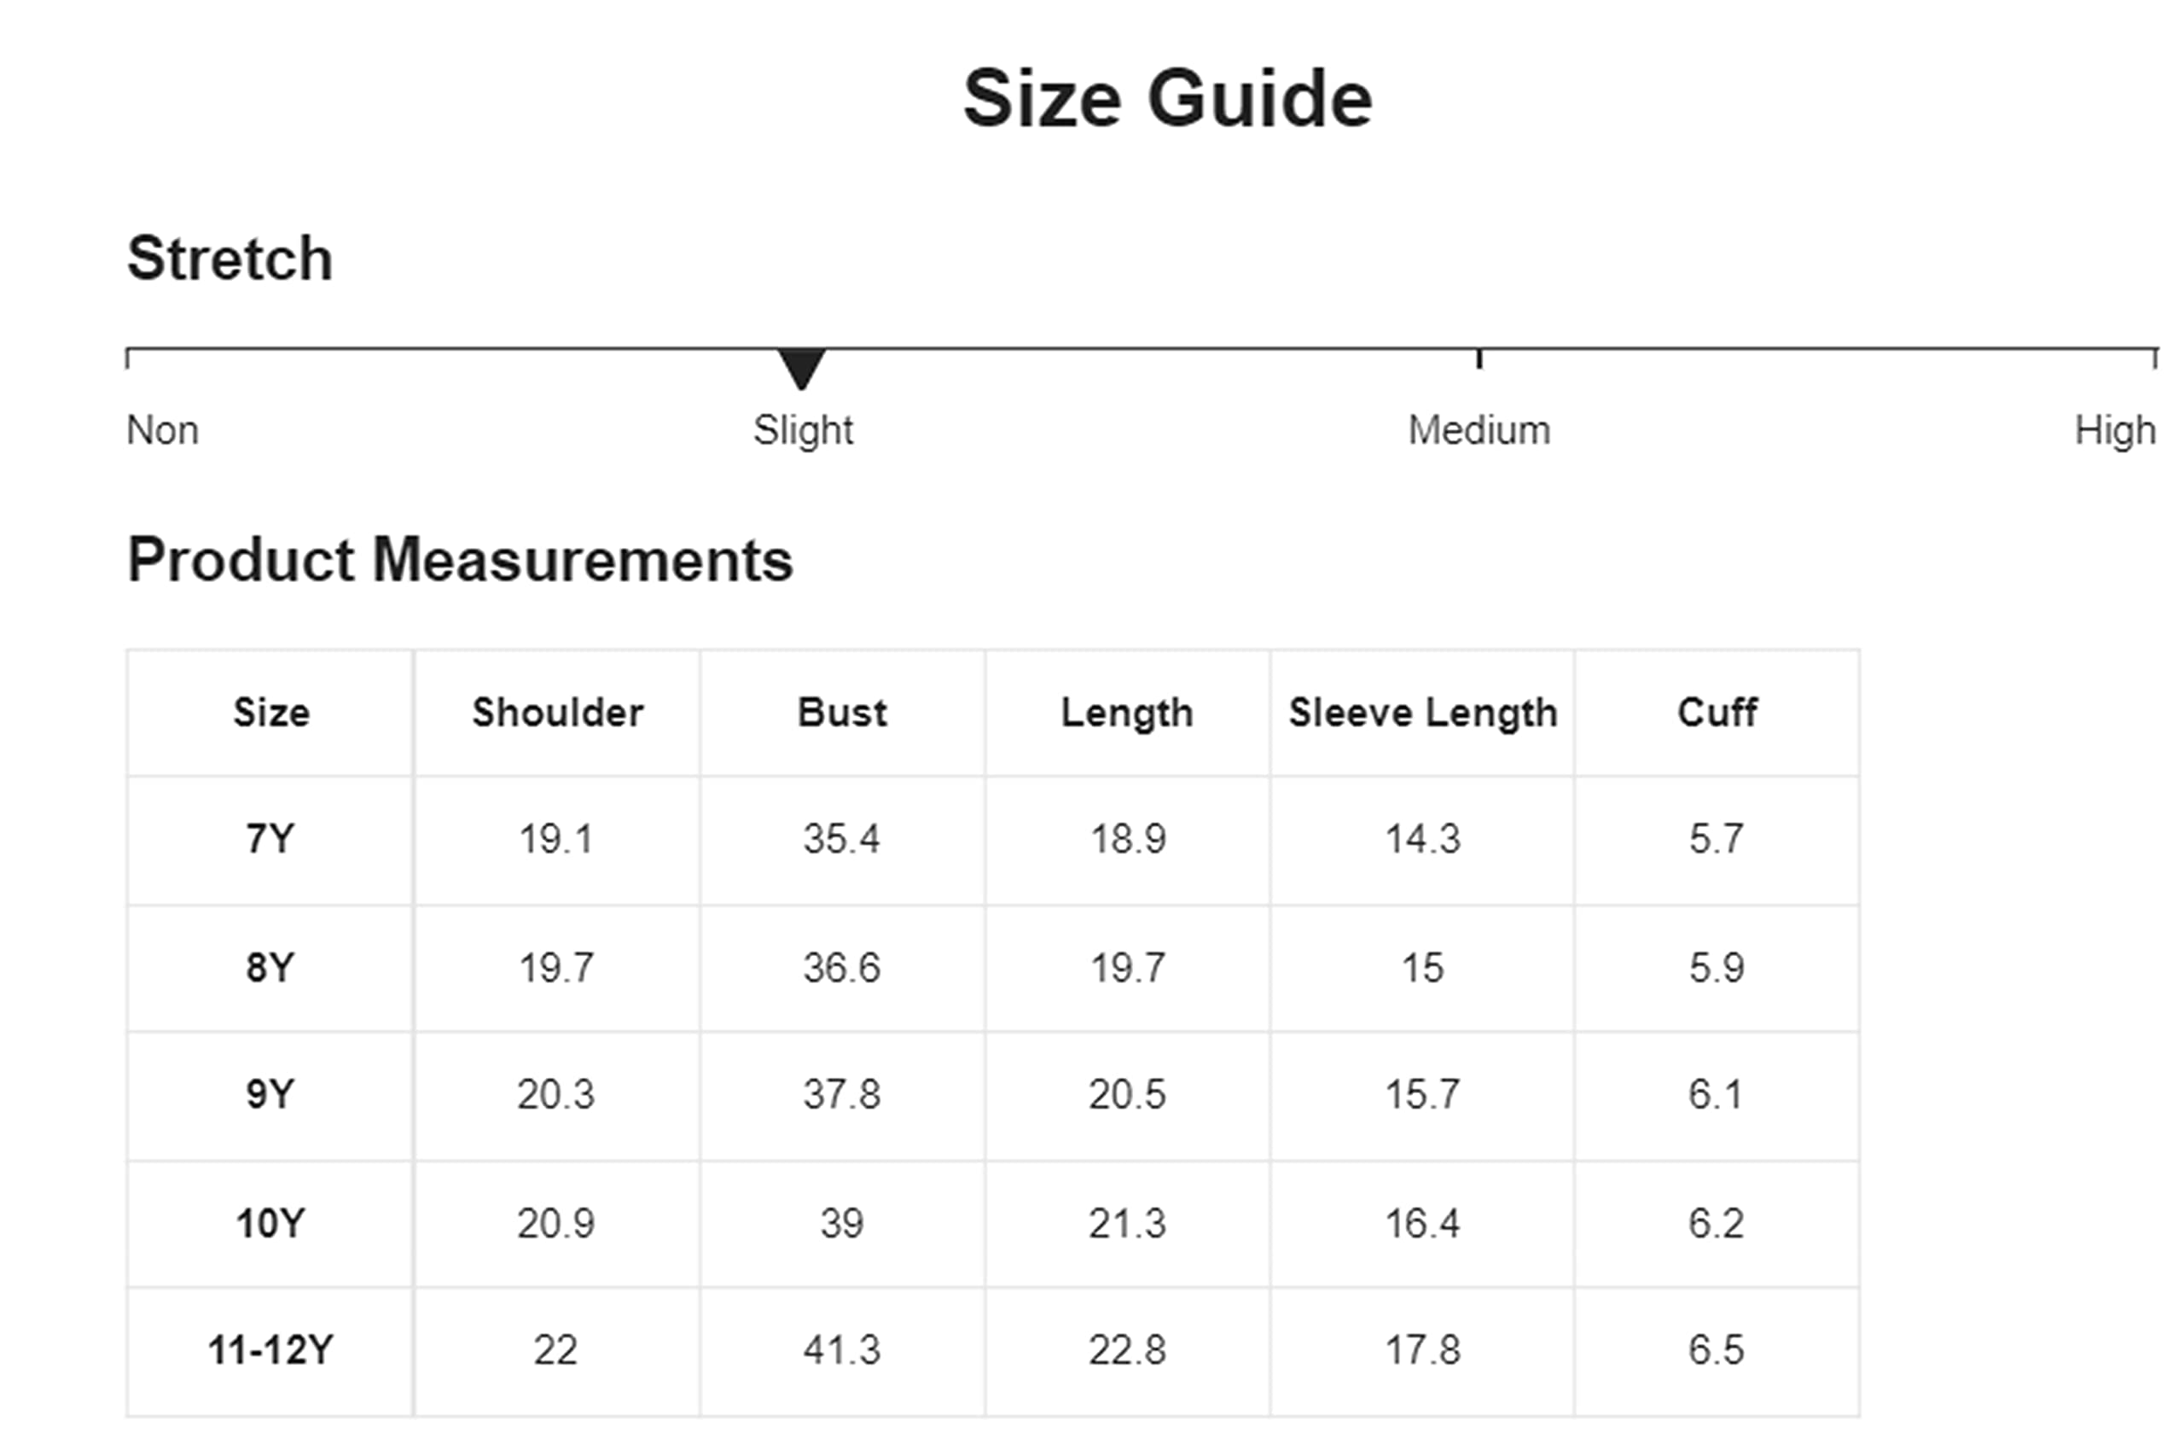Click the Sleeve Length column header
The height and width of the screenshot is (1450, 2184).
click(1422, 713)
